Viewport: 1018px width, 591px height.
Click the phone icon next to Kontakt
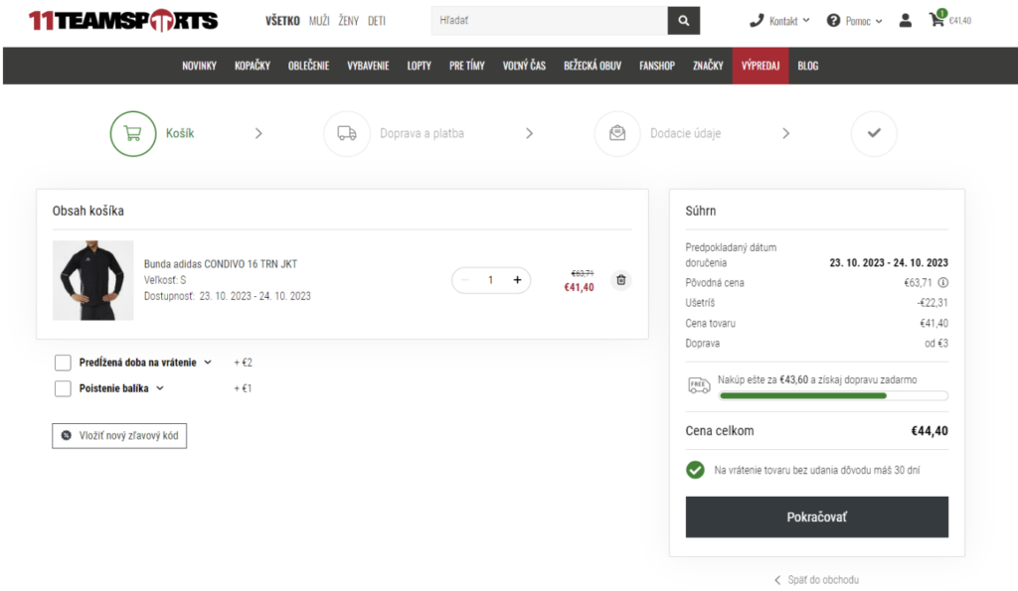coord(757,21)
